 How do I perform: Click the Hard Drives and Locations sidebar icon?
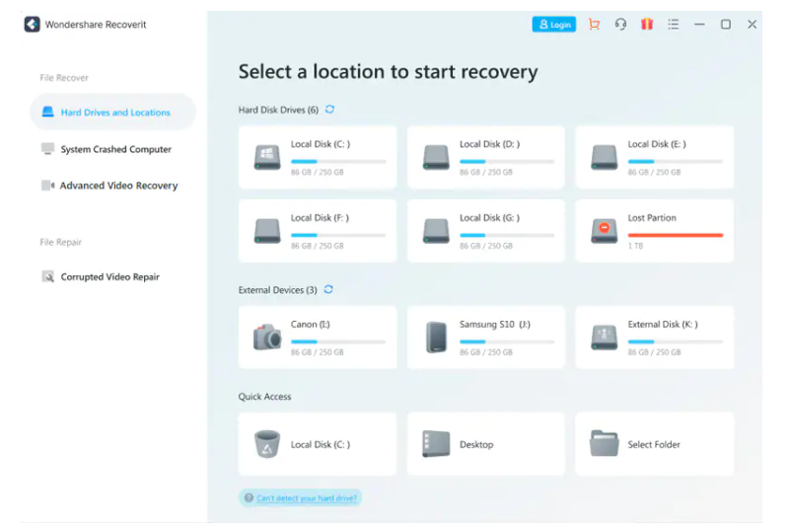(48, 112)
